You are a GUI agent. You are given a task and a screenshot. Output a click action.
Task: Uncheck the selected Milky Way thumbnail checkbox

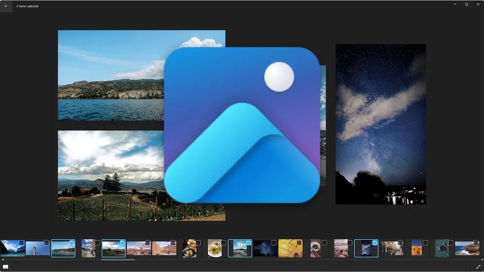coord(375,243)
